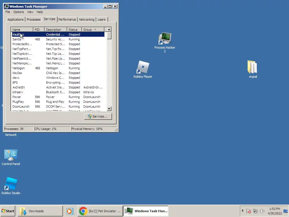This screenshot has height=217, width=289.
Task: Click the Services... button
Action: (98, 116)
